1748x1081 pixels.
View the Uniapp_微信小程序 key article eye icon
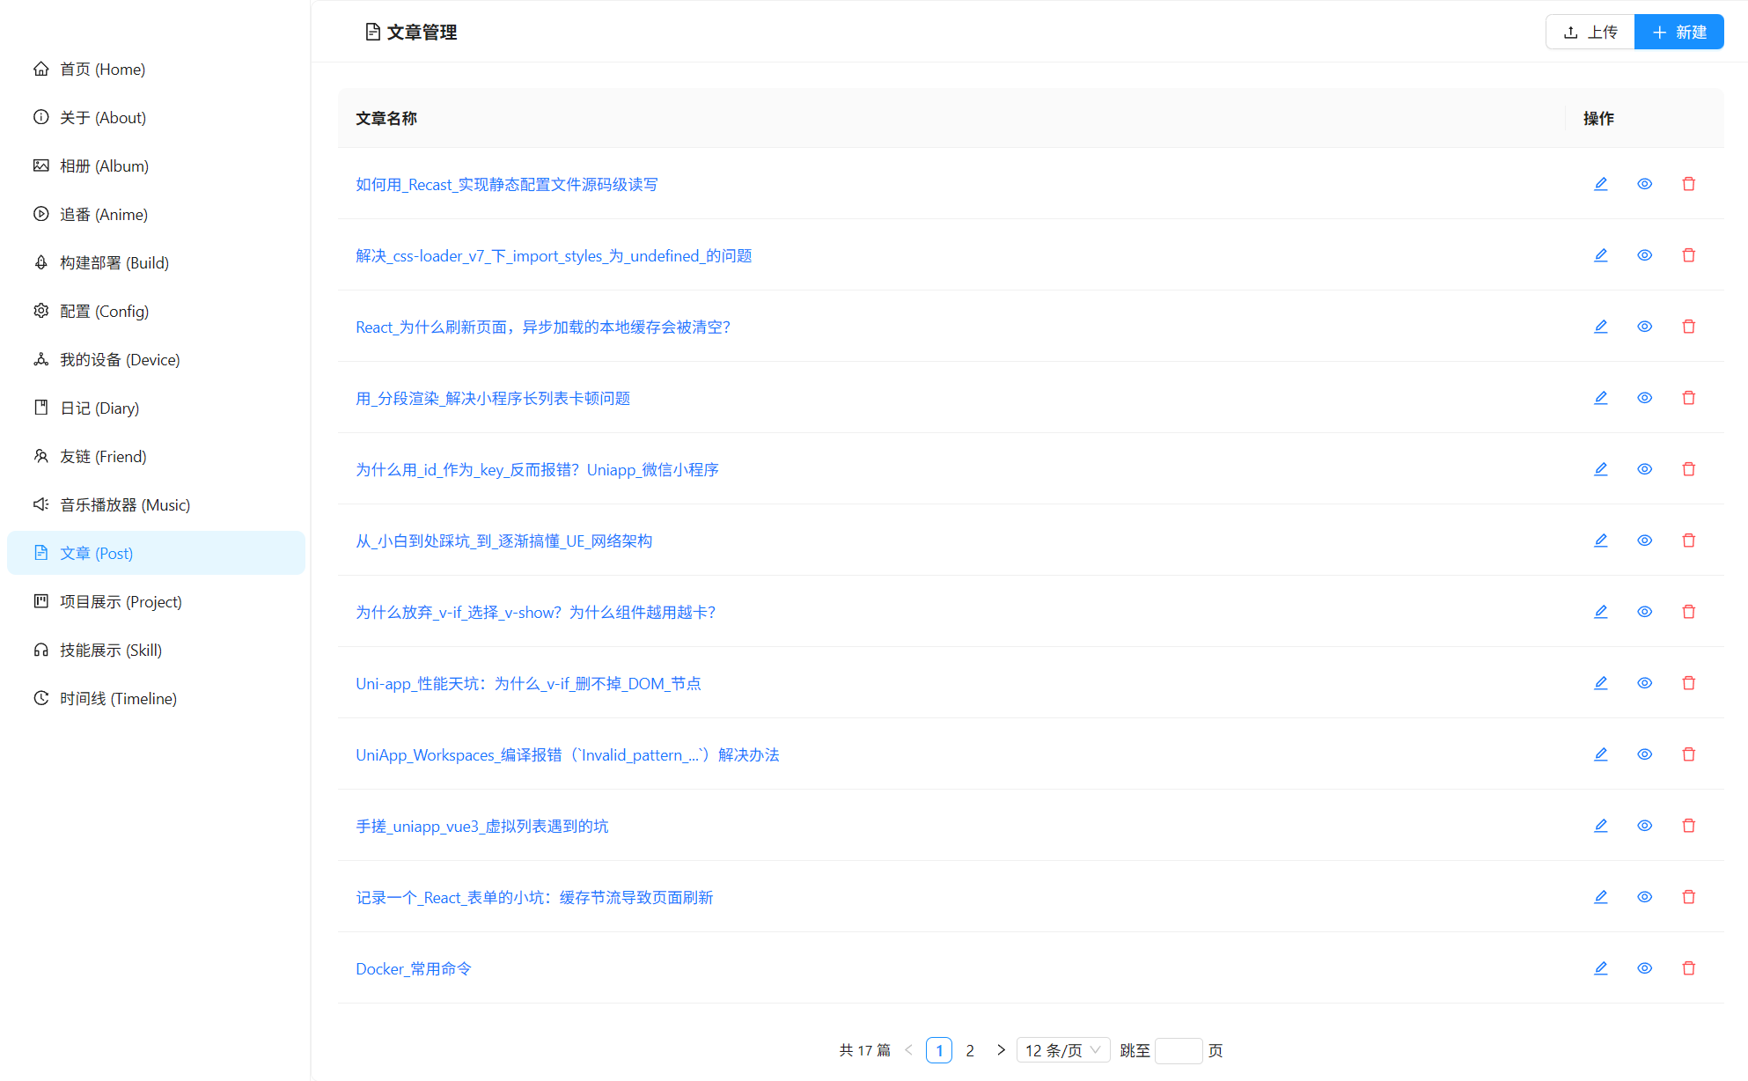(x=1644, y=469)
